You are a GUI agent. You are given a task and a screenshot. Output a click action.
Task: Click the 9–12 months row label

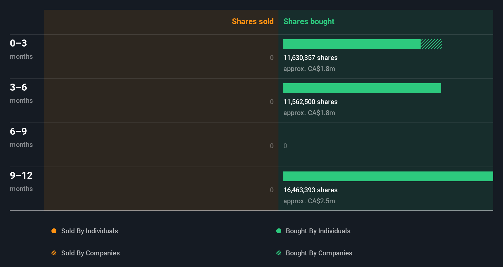tap(21, 182)
